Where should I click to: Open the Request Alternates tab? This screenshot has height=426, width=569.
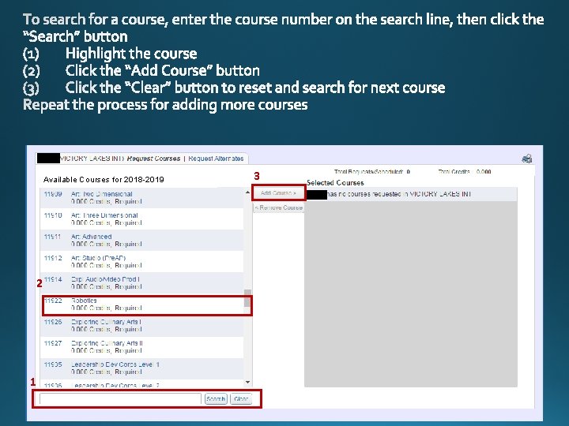pos(216,159)
